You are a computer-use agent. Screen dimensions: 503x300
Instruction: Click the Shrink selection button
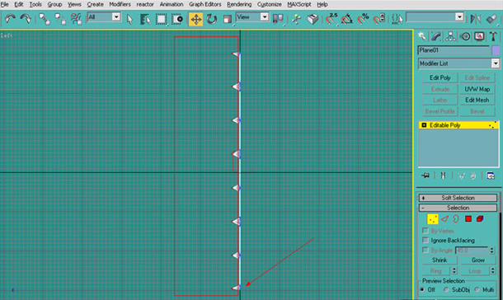click(x=440, y=260)
